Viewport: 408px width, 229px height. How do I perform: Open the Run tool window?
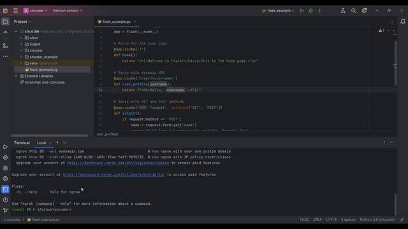coord(5,147)
